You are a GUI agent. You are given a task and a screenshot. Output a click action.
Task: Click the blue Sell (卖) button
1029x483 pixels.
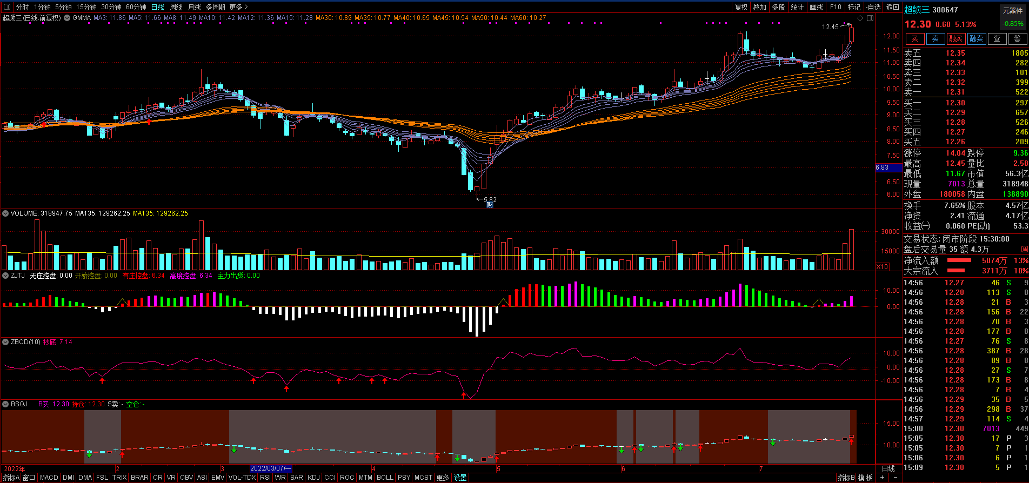[936, 39]
